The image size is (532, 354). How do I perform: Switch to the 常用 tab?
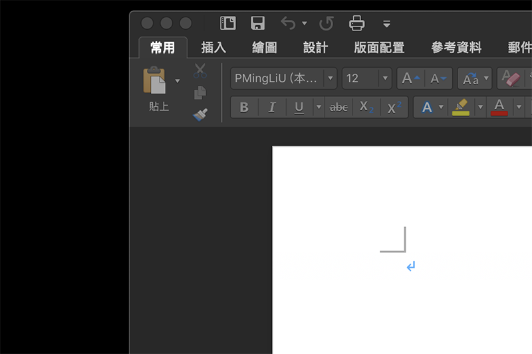163,47
